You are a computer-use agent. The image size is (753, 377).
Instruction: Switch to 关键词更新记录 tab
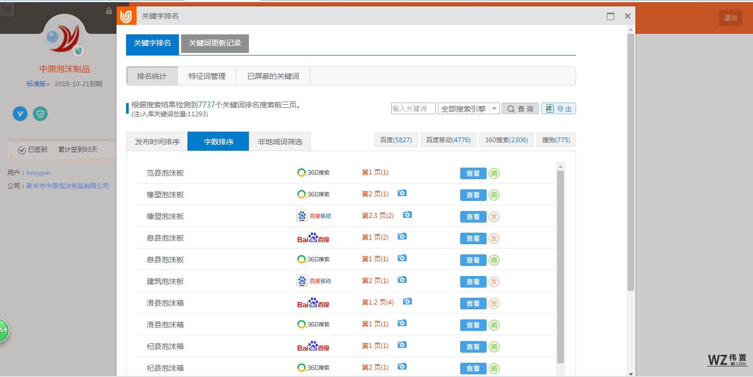(214, 43)
